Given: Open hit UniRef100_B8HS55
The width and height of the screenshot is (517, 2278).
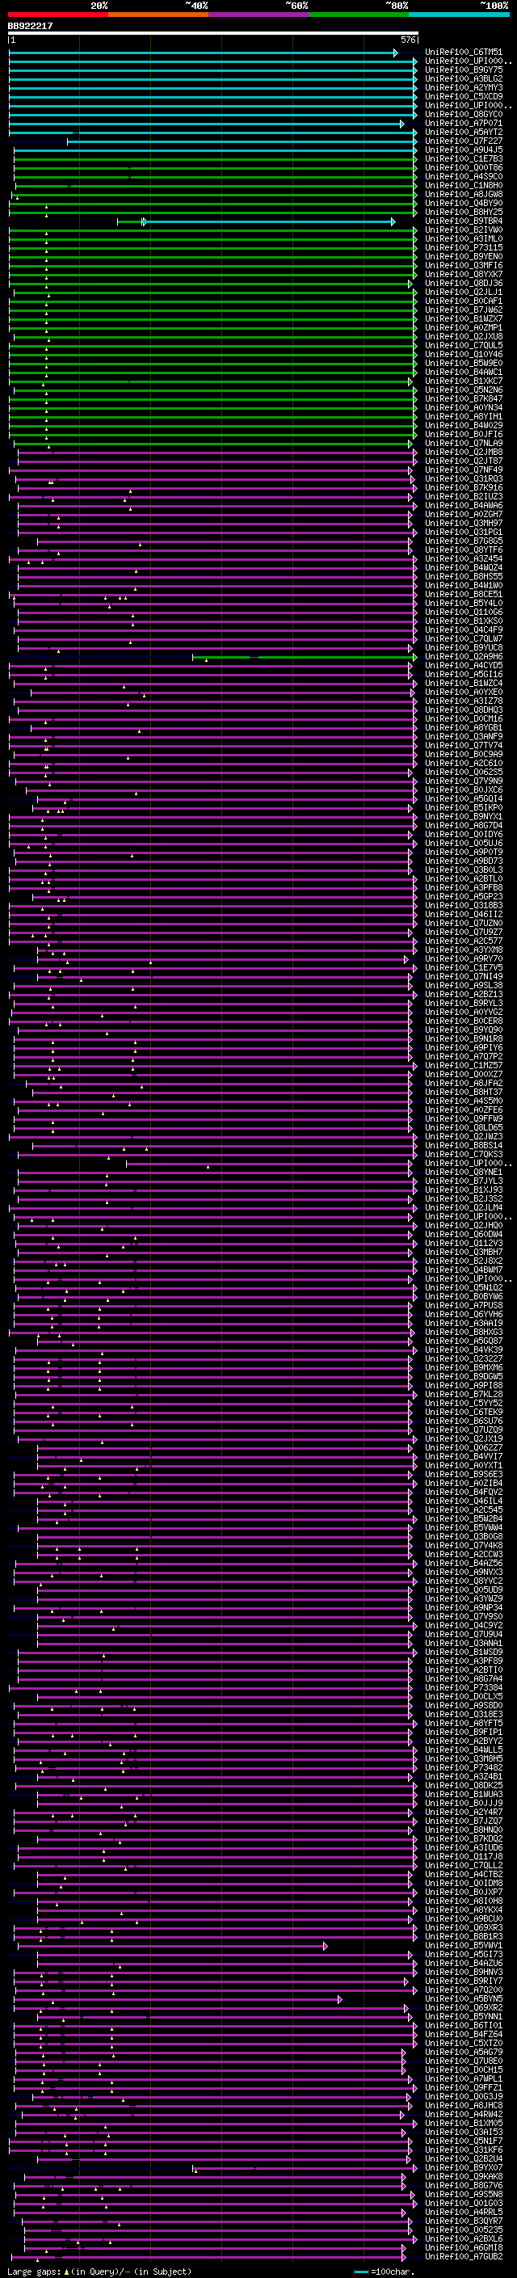Looking at the screenshot, I should pos(464,577).
